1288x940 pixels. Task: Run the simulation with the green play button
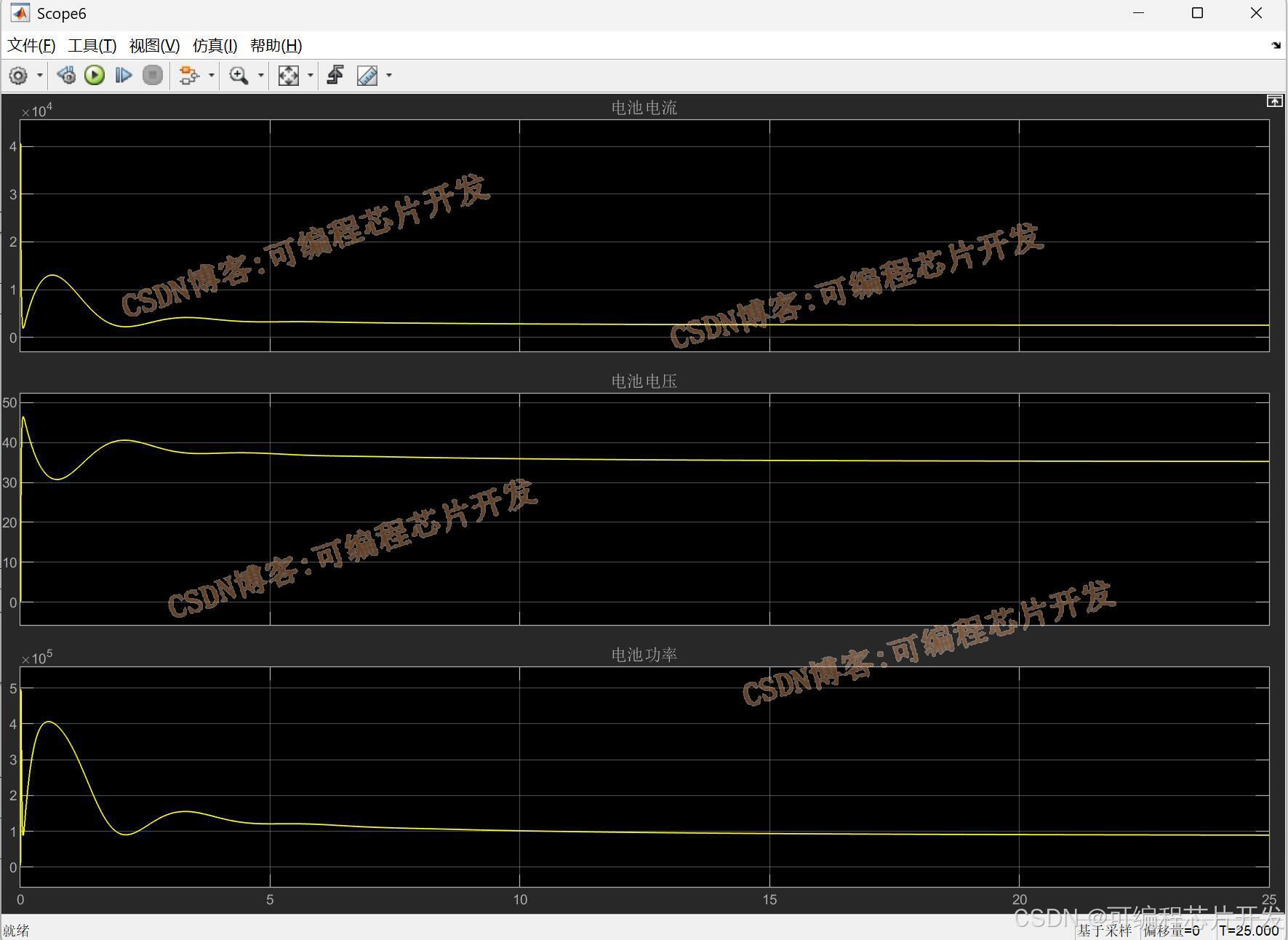[x=95, y=76]
